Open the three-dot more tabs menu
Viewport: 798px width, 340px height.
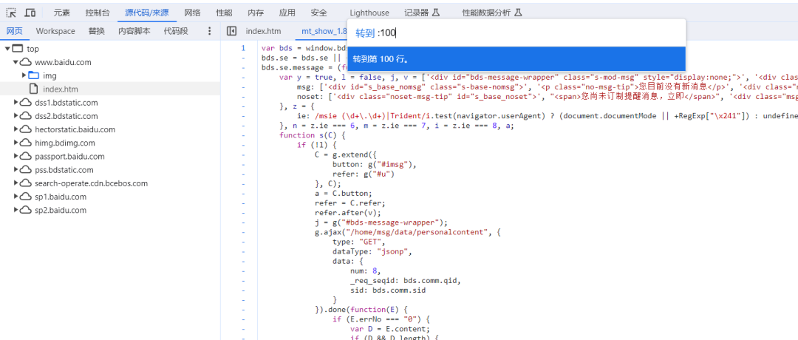click(209, 31)
